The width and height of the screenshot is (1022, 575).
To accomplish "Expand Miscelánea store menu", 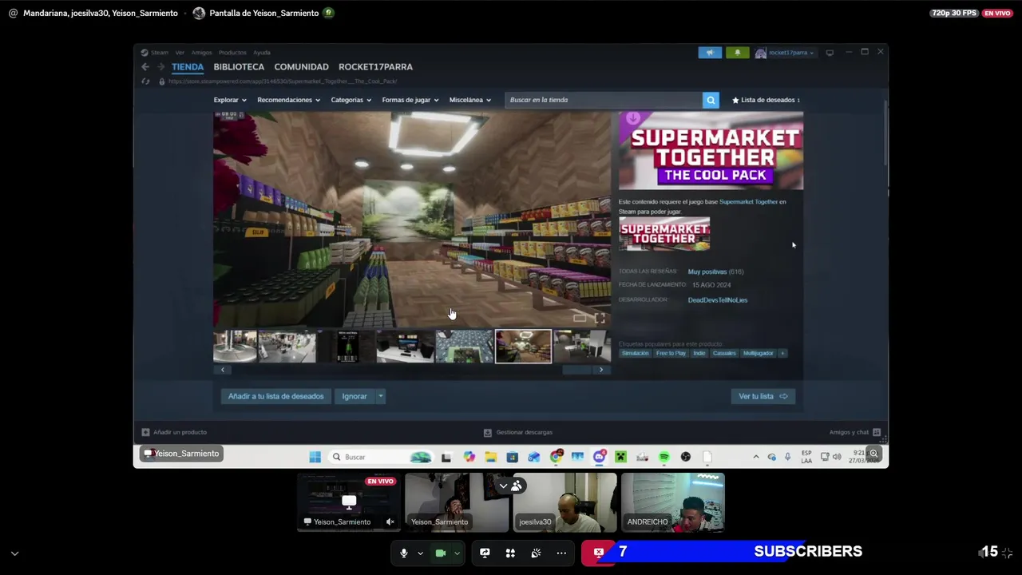I will [x=470, y=100].
